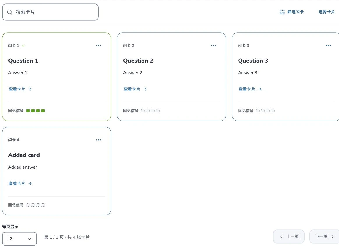Click the green checkmark on 闪卡 1
This screenshot has height=246, width=339.
coord(24,45)
